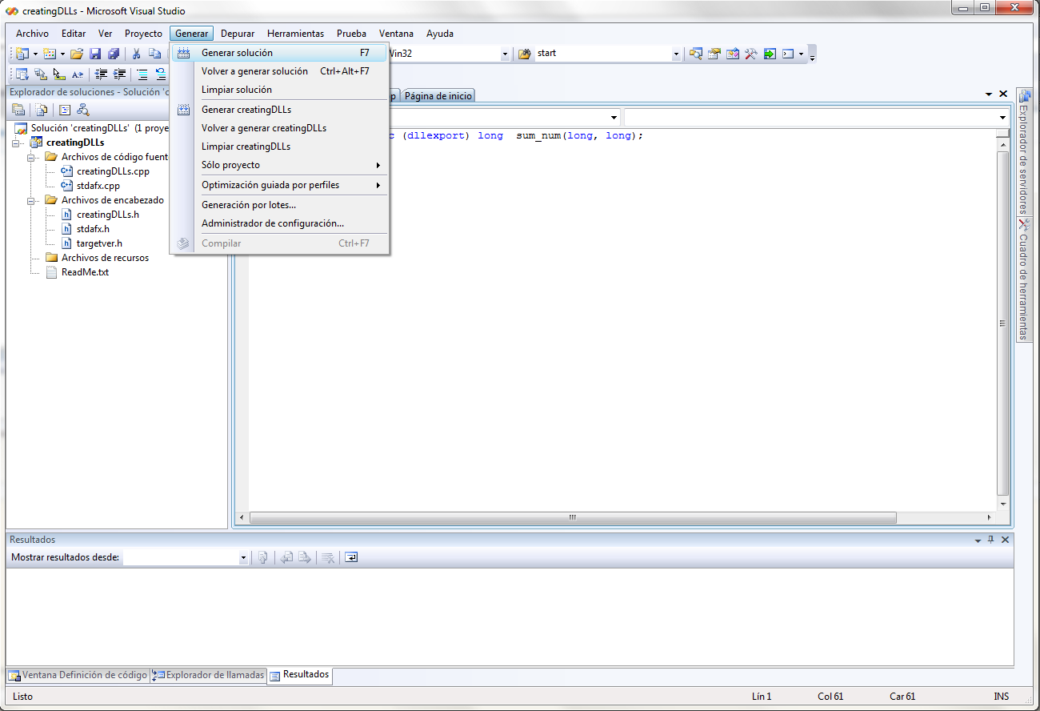Screen dimensions: 1040x711
Task: Select 'Generar solución' menu item
Action: [x=279, y=53]
